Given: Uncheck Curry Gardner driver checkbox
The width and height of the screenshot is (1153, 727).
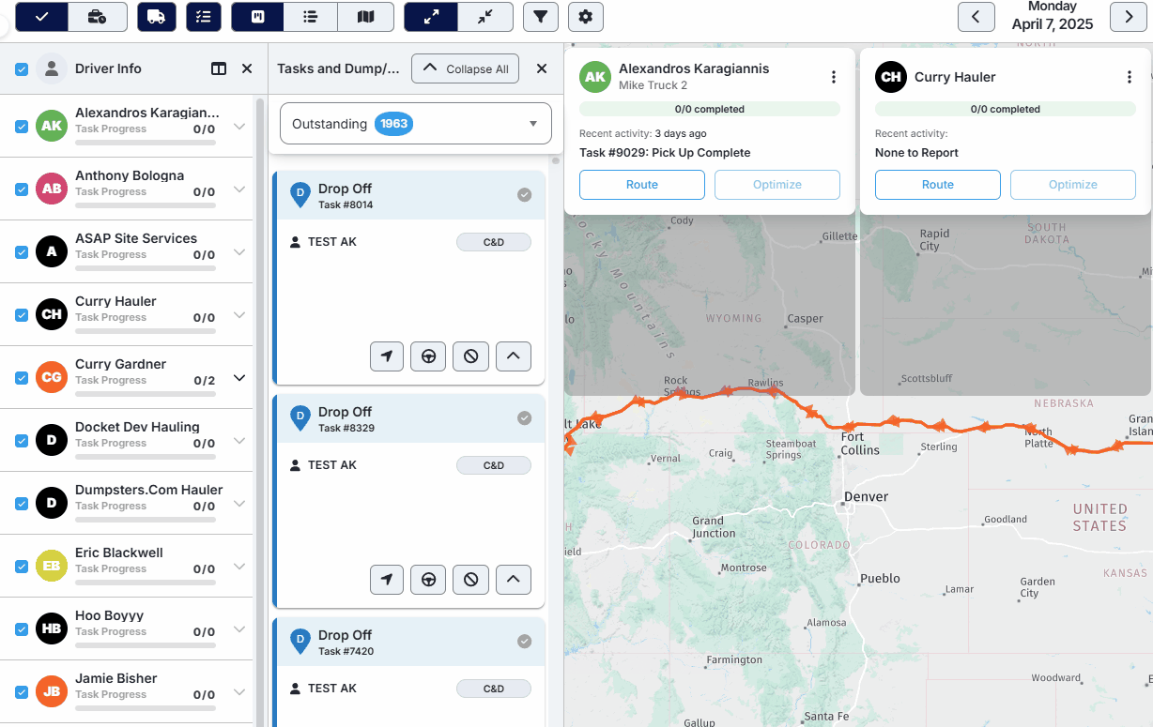Looking at the screenshot, I should (22, 377).
